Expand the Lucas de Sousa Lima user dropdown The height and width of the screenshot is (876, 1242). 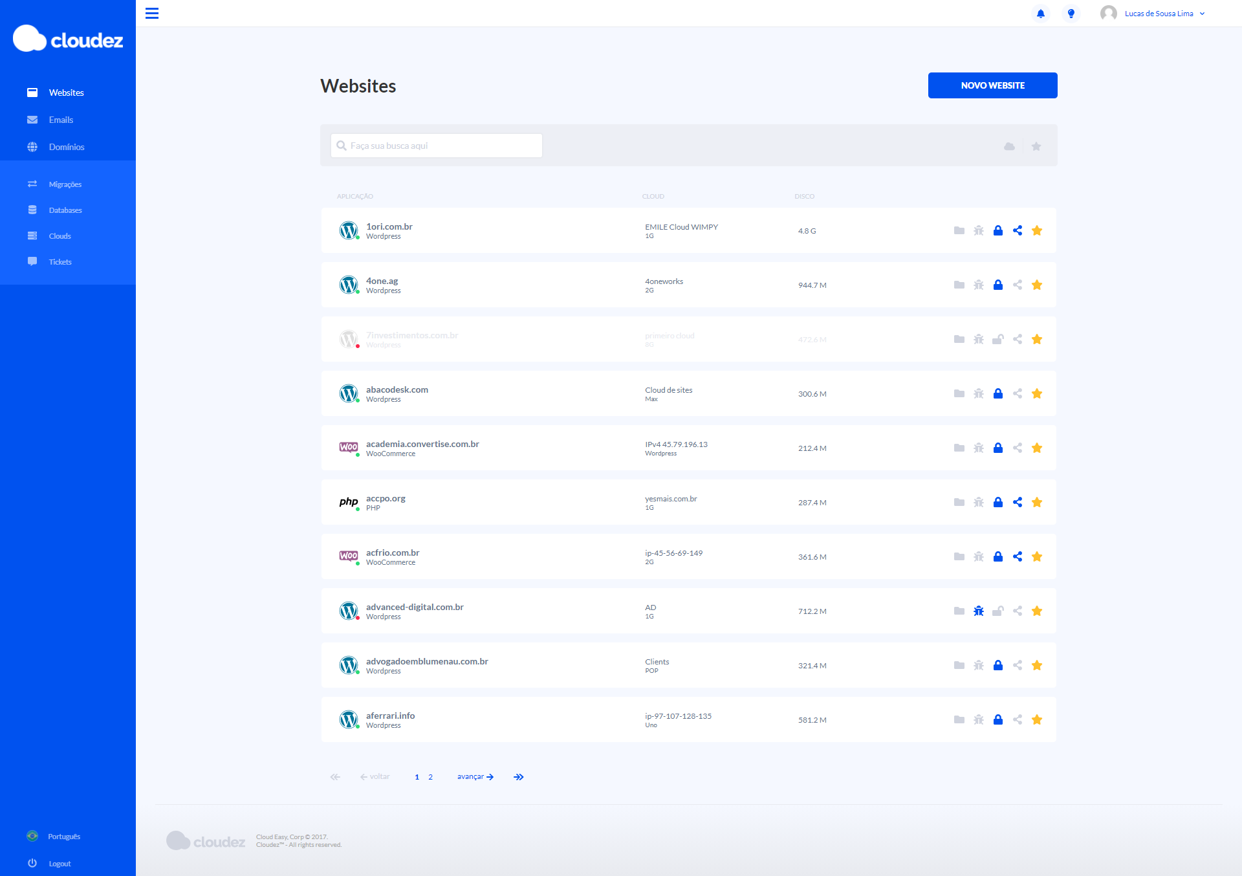click(1153, 14)
